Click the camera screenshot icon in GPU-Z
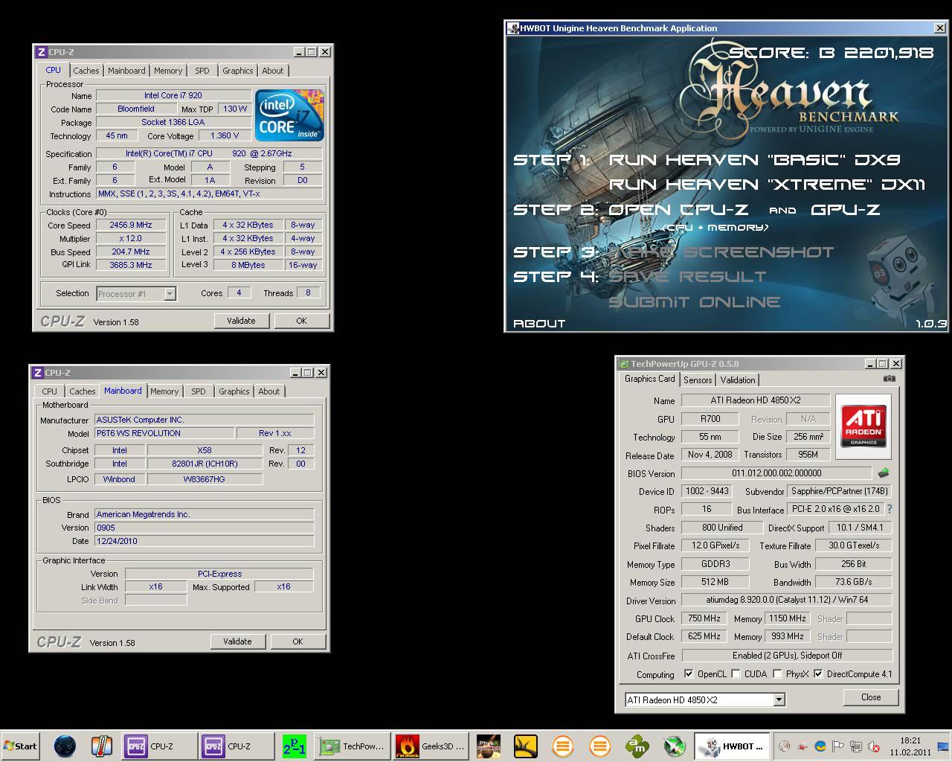The width and height of the screenshot is (952, 762). [889, 379]
